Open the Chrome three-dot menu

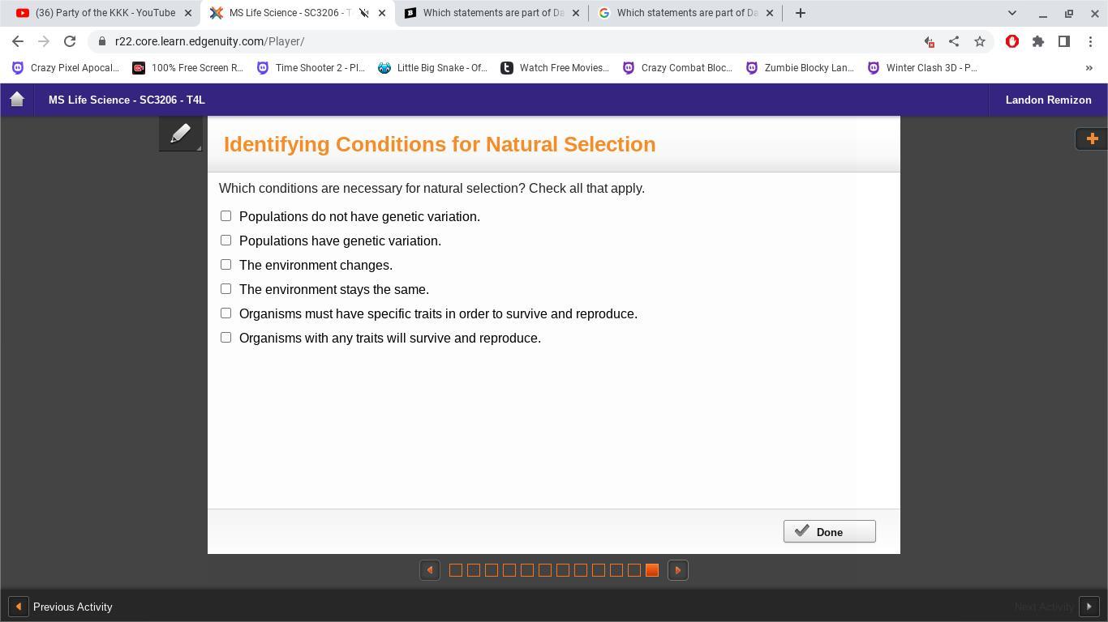[1090, 41]
